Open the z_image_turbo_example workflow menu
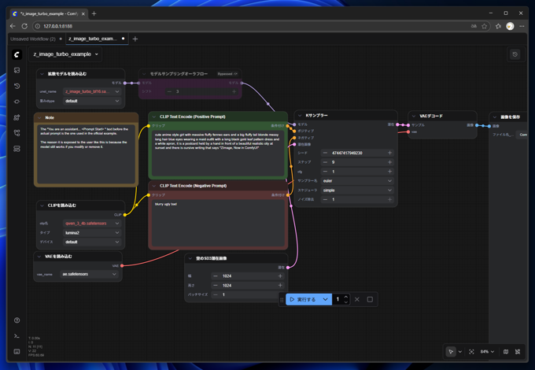The height and width of the screenshot is (370, 535). click(66, 54)
